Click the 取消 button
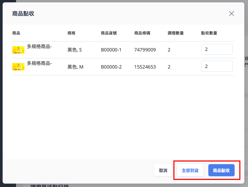Screen dimensions: 248x187 point(163,170)
